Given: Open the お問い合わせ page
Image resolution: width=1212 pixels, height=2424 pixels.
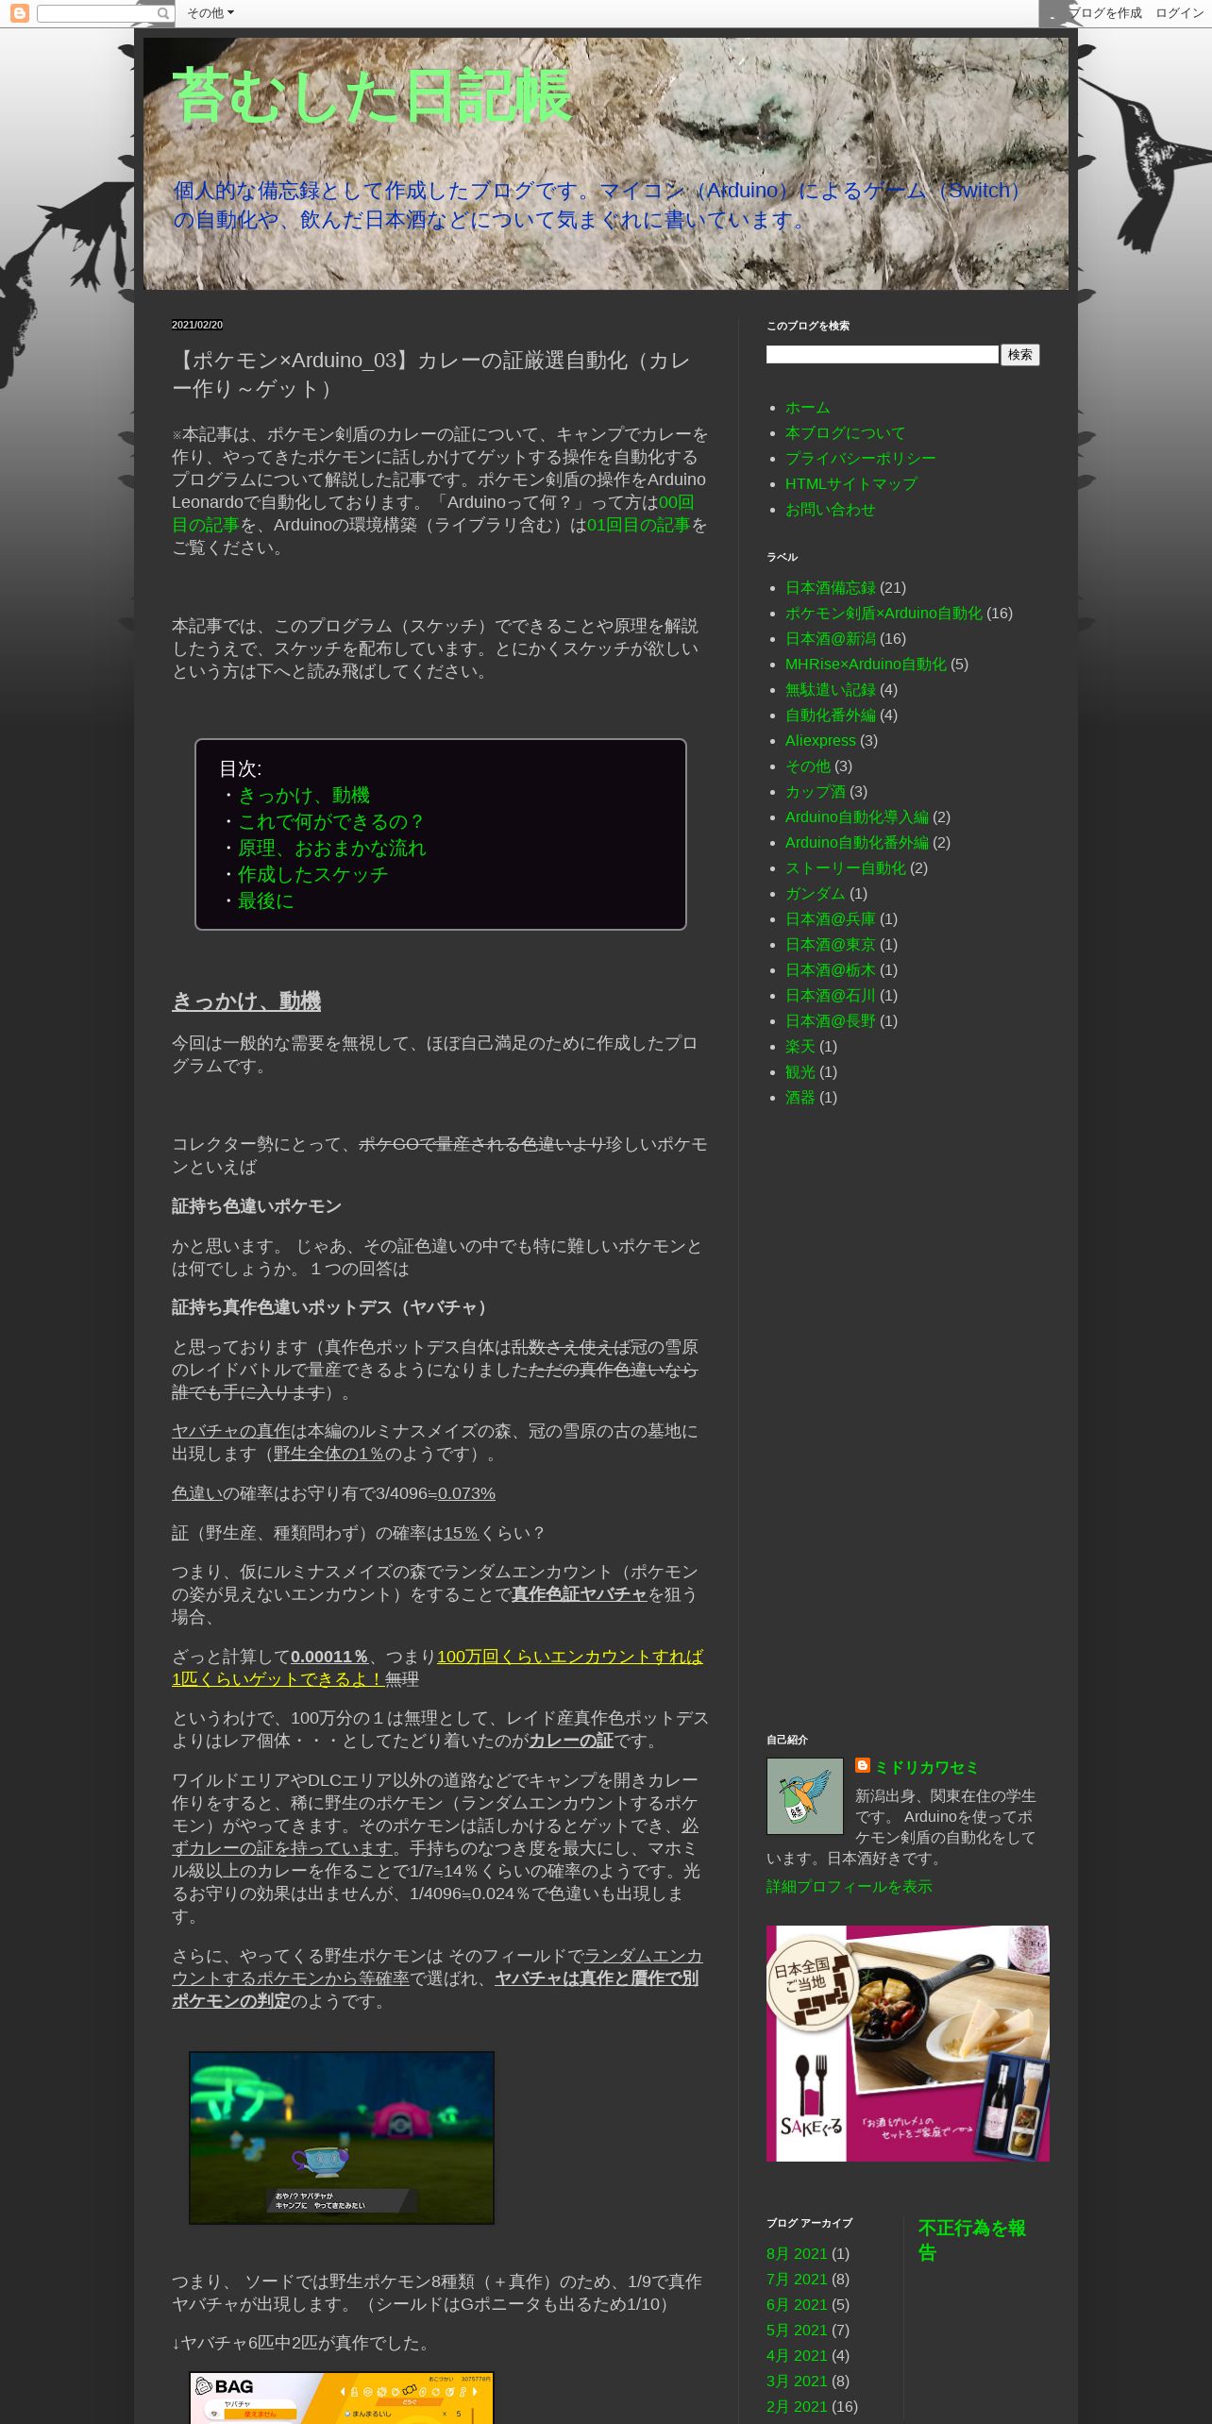Looking at the screenshot, I should pyautogui.click(x=830, y=510).
